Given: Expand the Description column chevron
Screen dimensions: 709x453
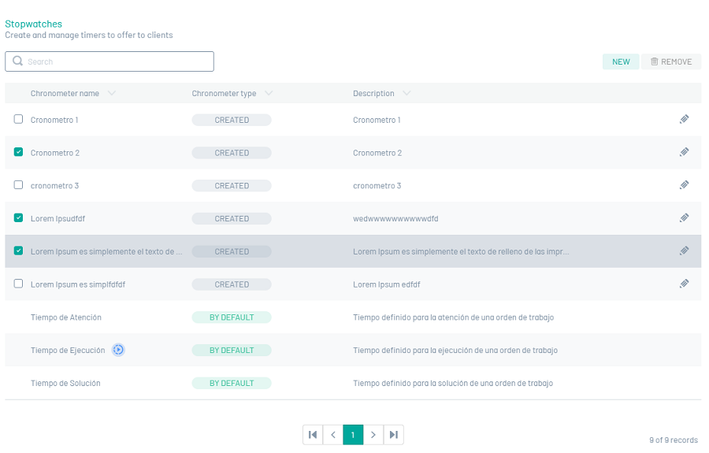Looking at the screenshot, I should 406,93.
